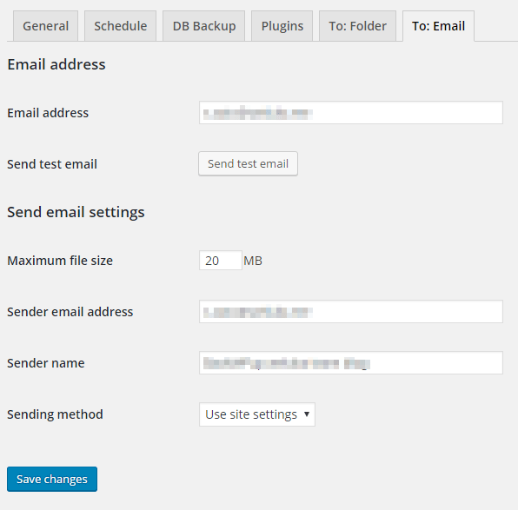Click the Sender name label

46,363
